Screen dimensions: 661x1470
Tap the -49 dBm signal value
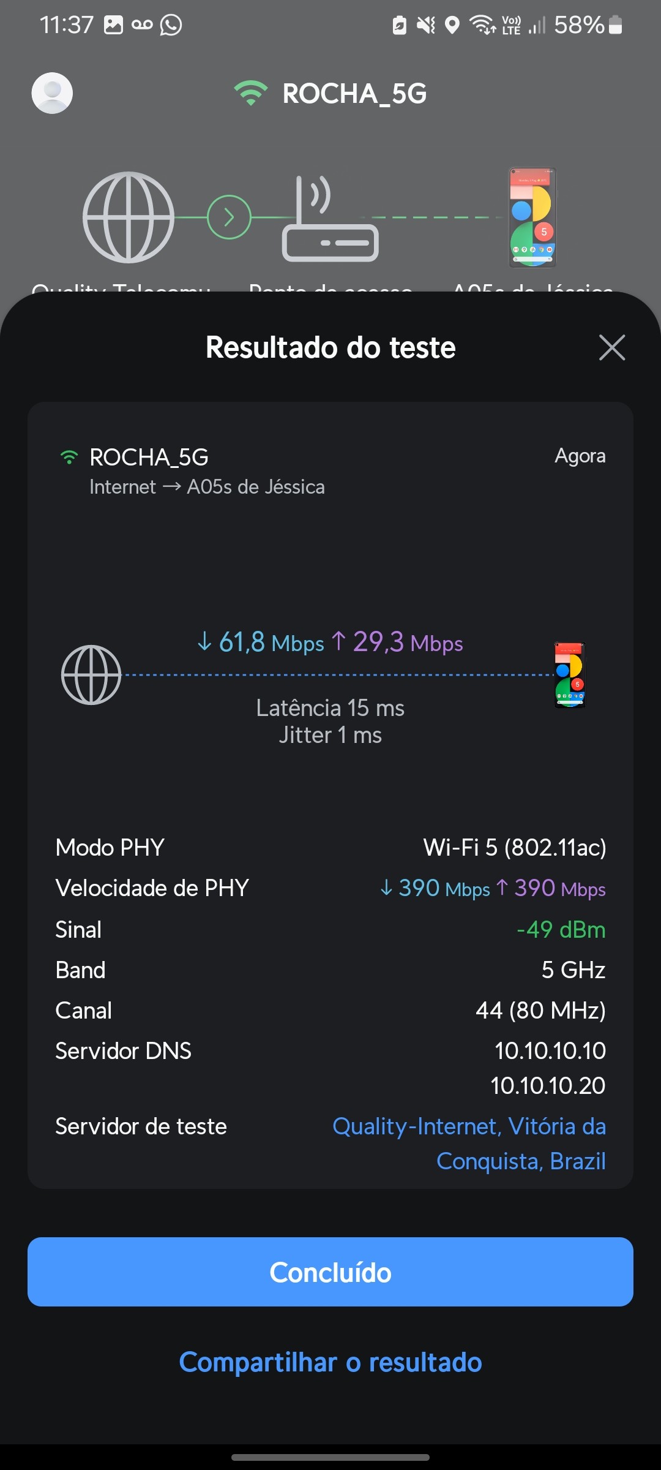561,929
